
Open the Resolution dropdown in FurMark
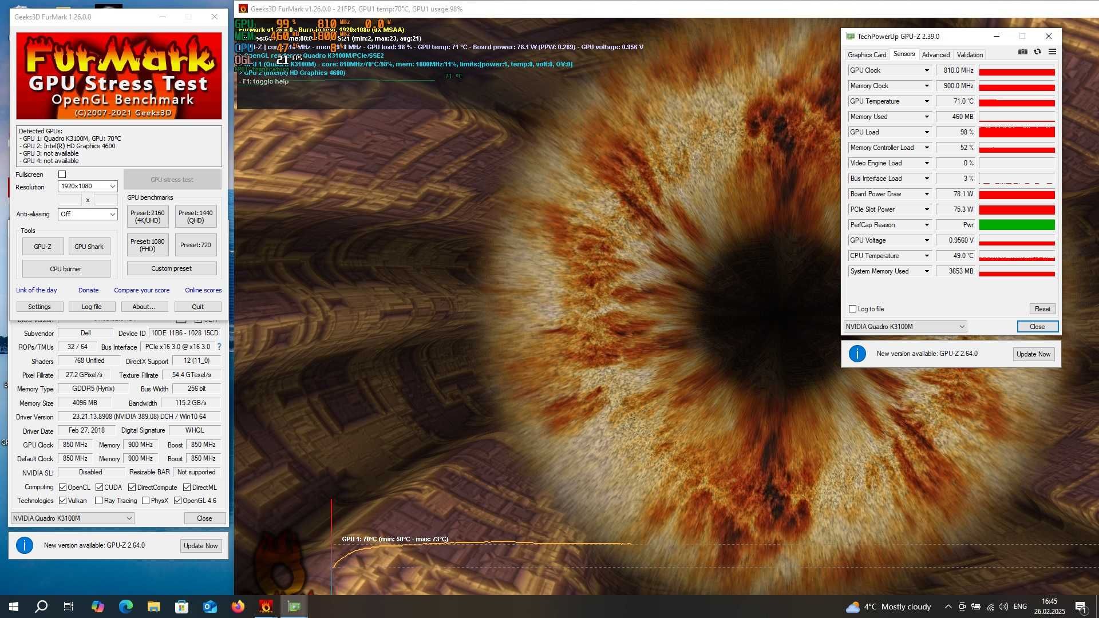pyautogui.click(x=88, y=187)
